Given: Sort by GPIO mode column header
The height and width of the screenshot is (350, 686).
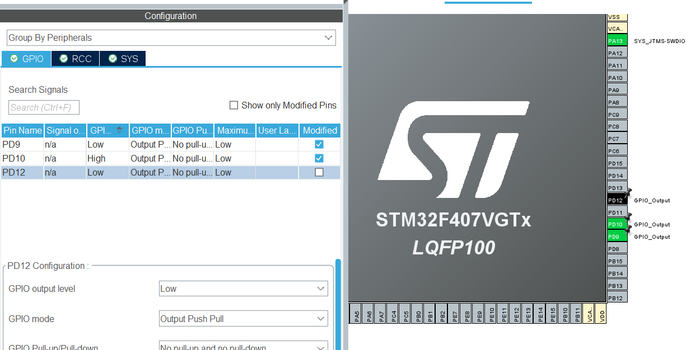Looking at the screenshot, I should click(151, 130).
